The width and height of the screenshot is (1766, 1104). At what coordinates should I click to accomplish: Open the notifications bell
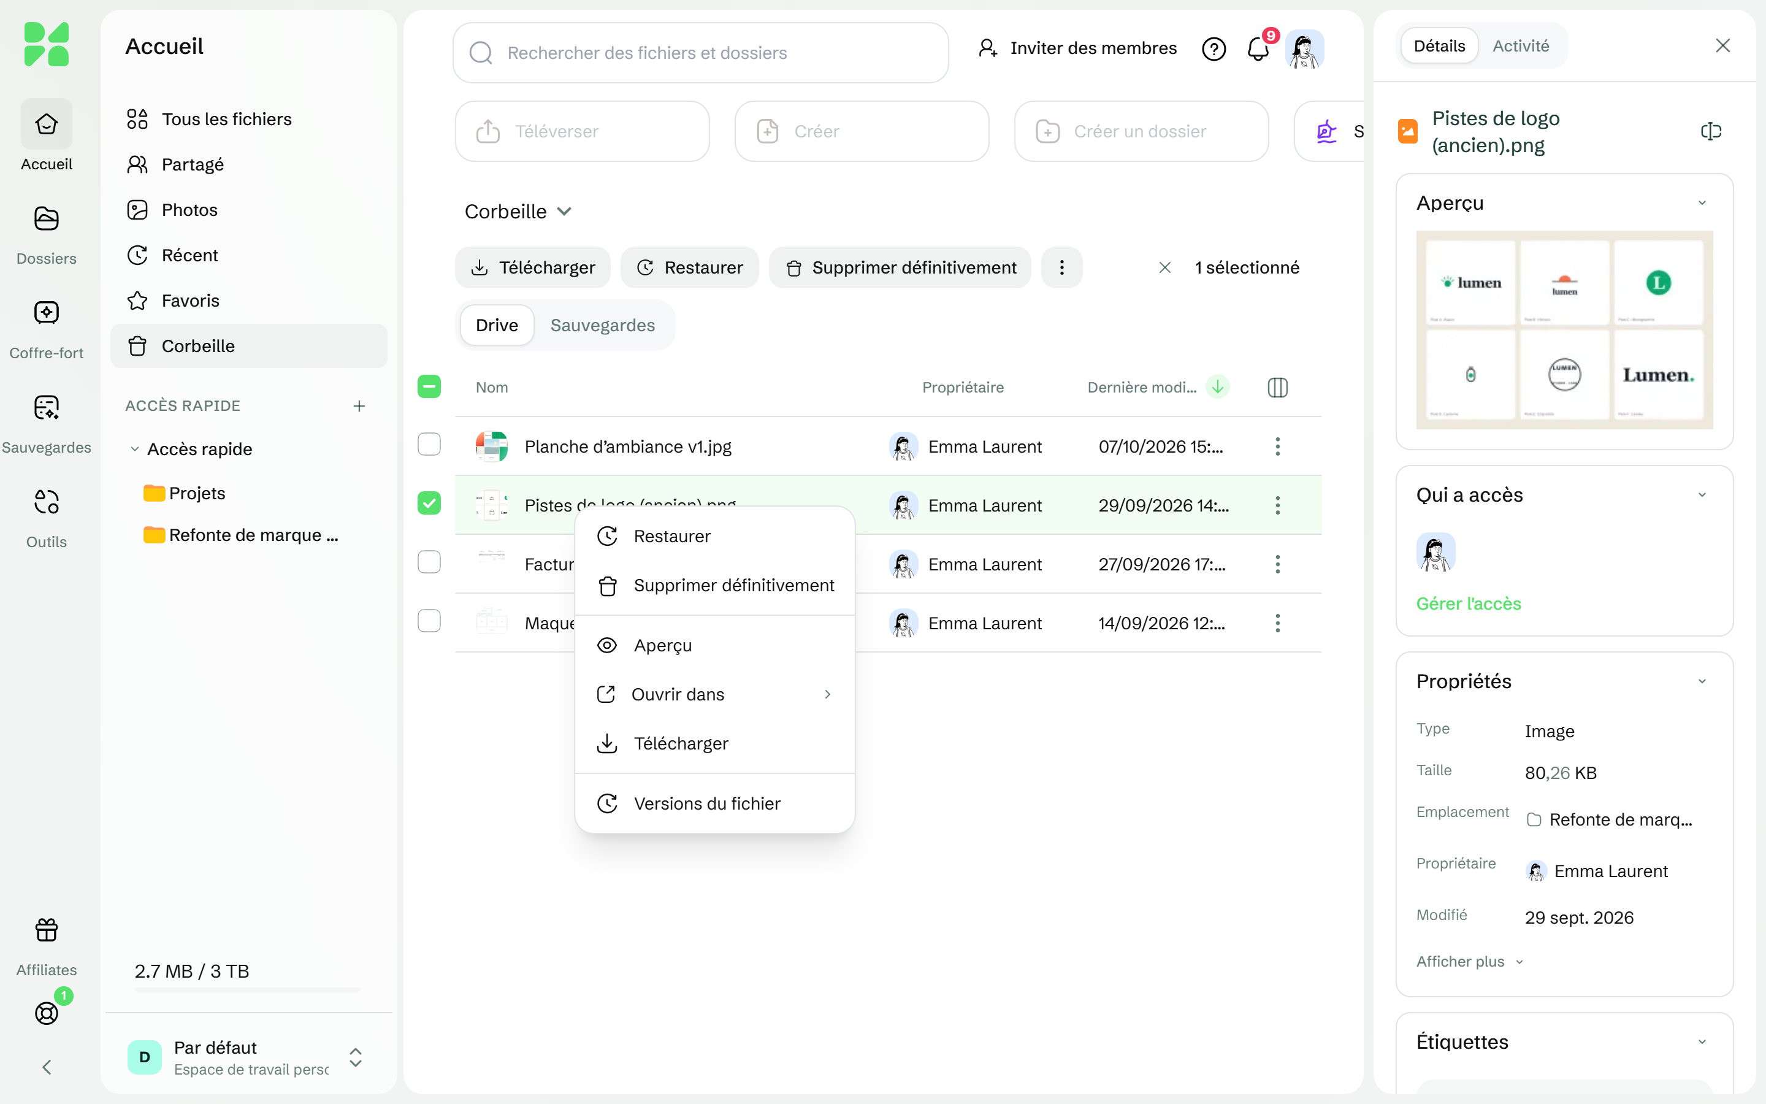[x=1258, y=49]
